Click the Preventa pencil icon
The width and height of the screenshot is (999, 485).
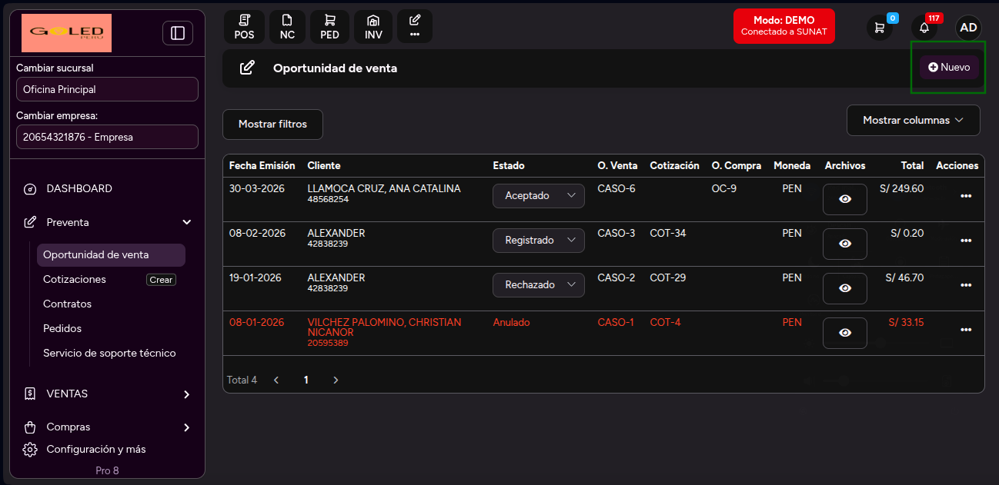30,222
